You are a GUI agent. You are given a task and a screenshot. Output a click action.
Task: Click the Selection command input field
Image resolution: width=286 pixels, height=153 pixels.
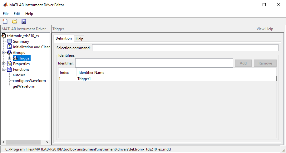185,48
